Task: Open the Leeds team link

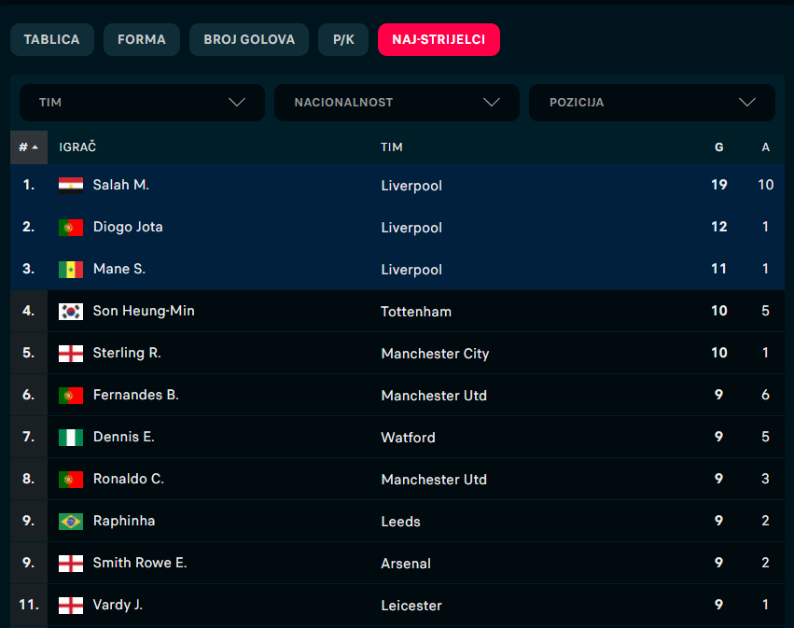Action: (x=400, y=522)
